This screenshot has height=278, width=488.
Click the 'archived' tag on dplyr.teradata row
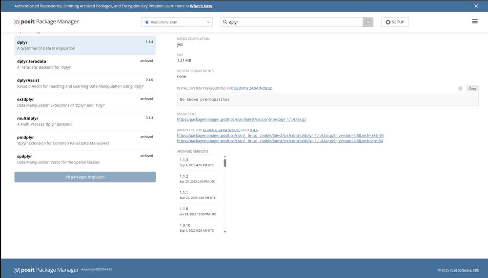coord(146,61)
